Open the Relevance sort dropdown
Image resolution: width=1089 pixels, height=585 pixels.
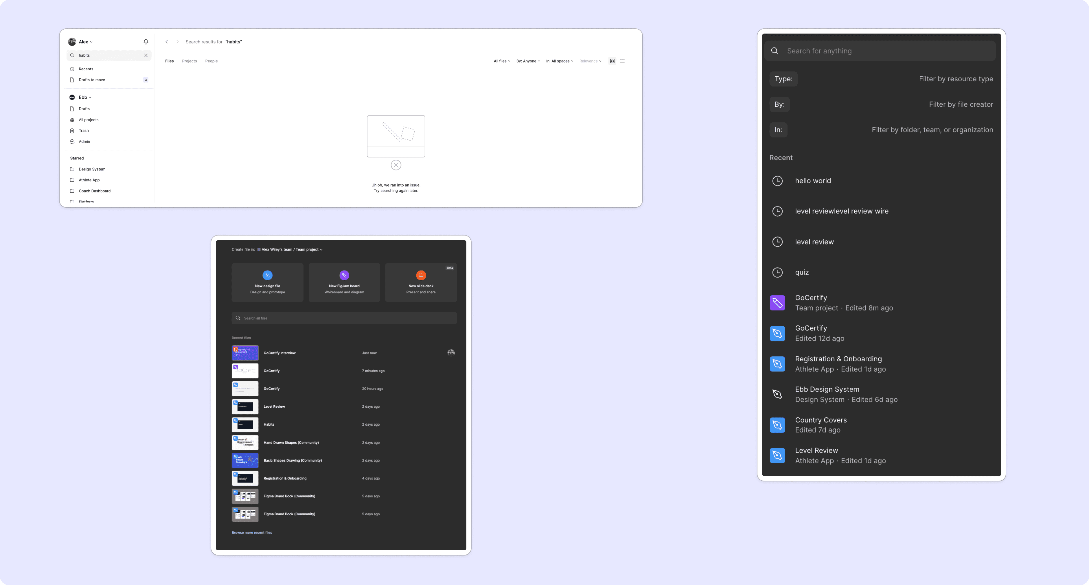(x=590, y=61)
